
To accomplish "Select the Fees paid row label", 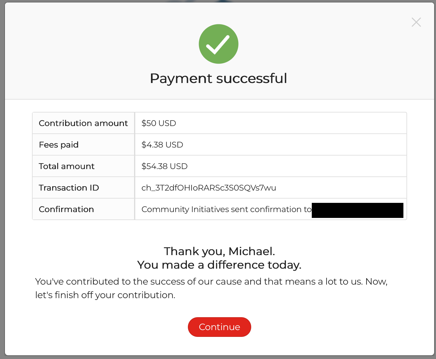I will (x=59, y=145).
